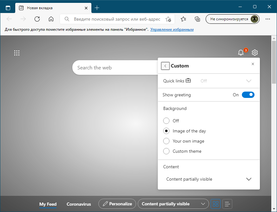Screen dimensions: 277x212
Task: Maximize the browser window
Action: [x=255, y=7]
